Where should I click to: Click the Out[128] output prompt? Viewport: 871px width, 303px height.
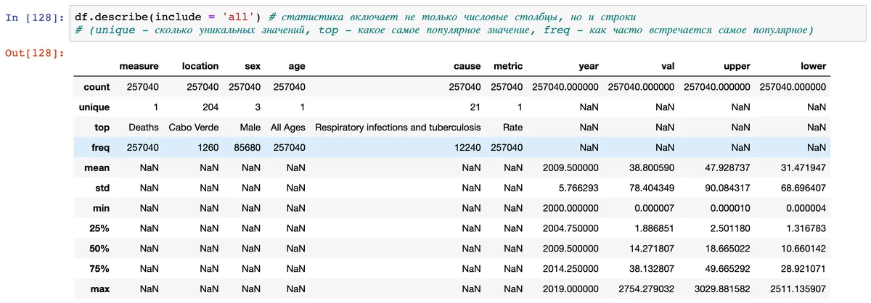click(34, 54)
